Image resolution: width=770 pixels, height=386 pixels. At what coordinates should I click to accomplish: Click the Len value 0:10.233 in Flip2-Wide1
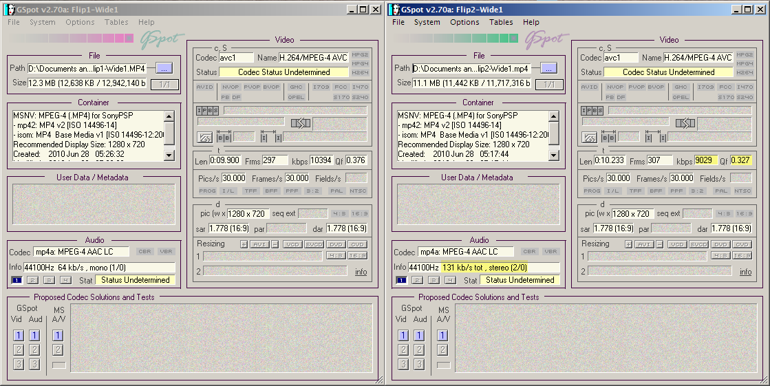(609, 160)
